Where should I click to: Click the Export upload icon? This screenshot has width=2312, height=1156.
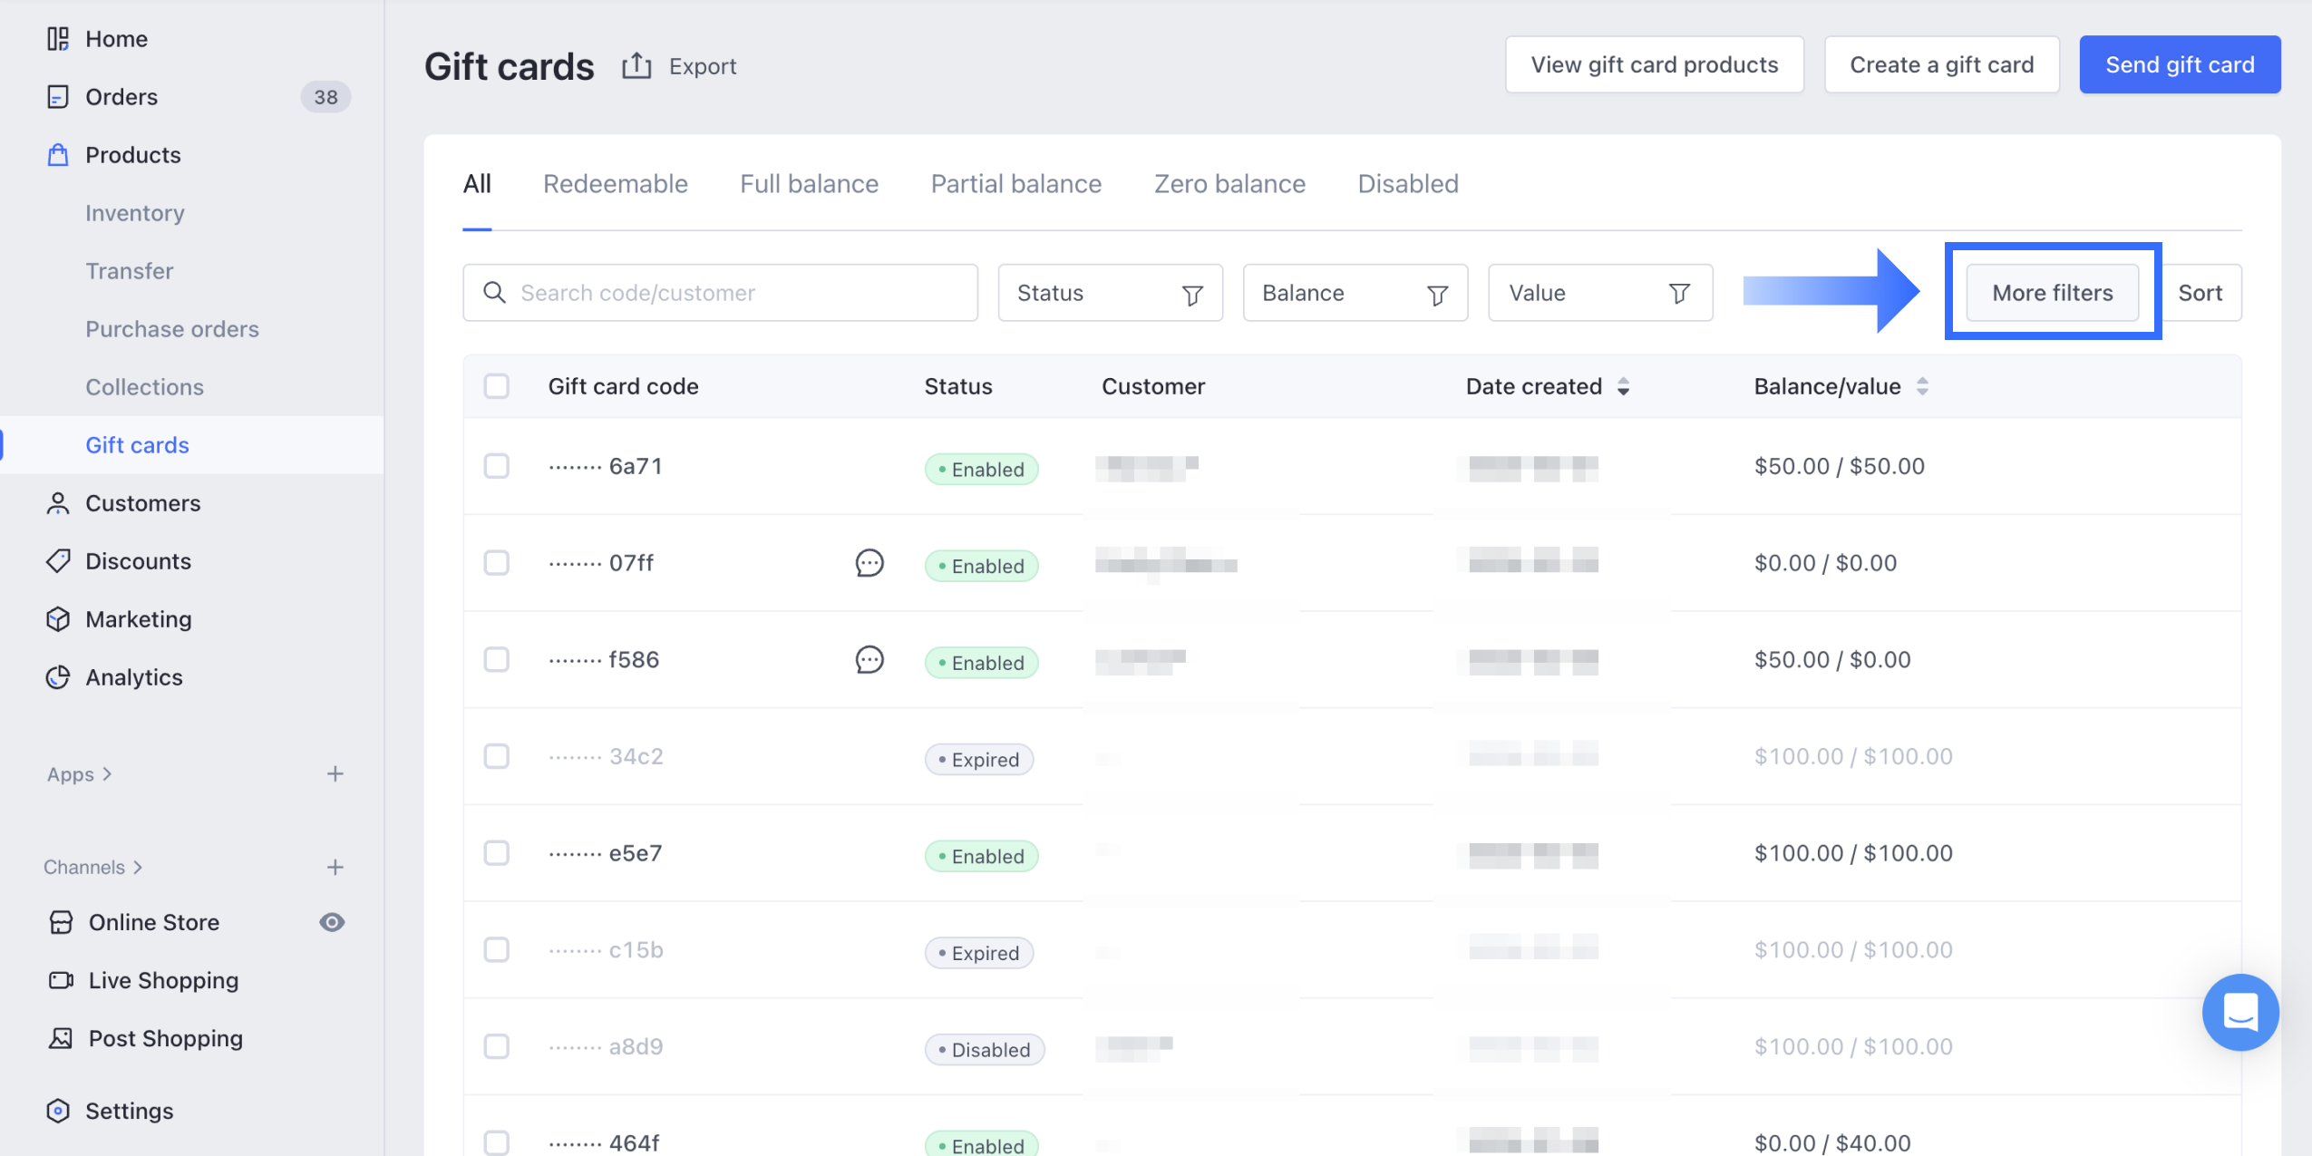pos(636,66)
